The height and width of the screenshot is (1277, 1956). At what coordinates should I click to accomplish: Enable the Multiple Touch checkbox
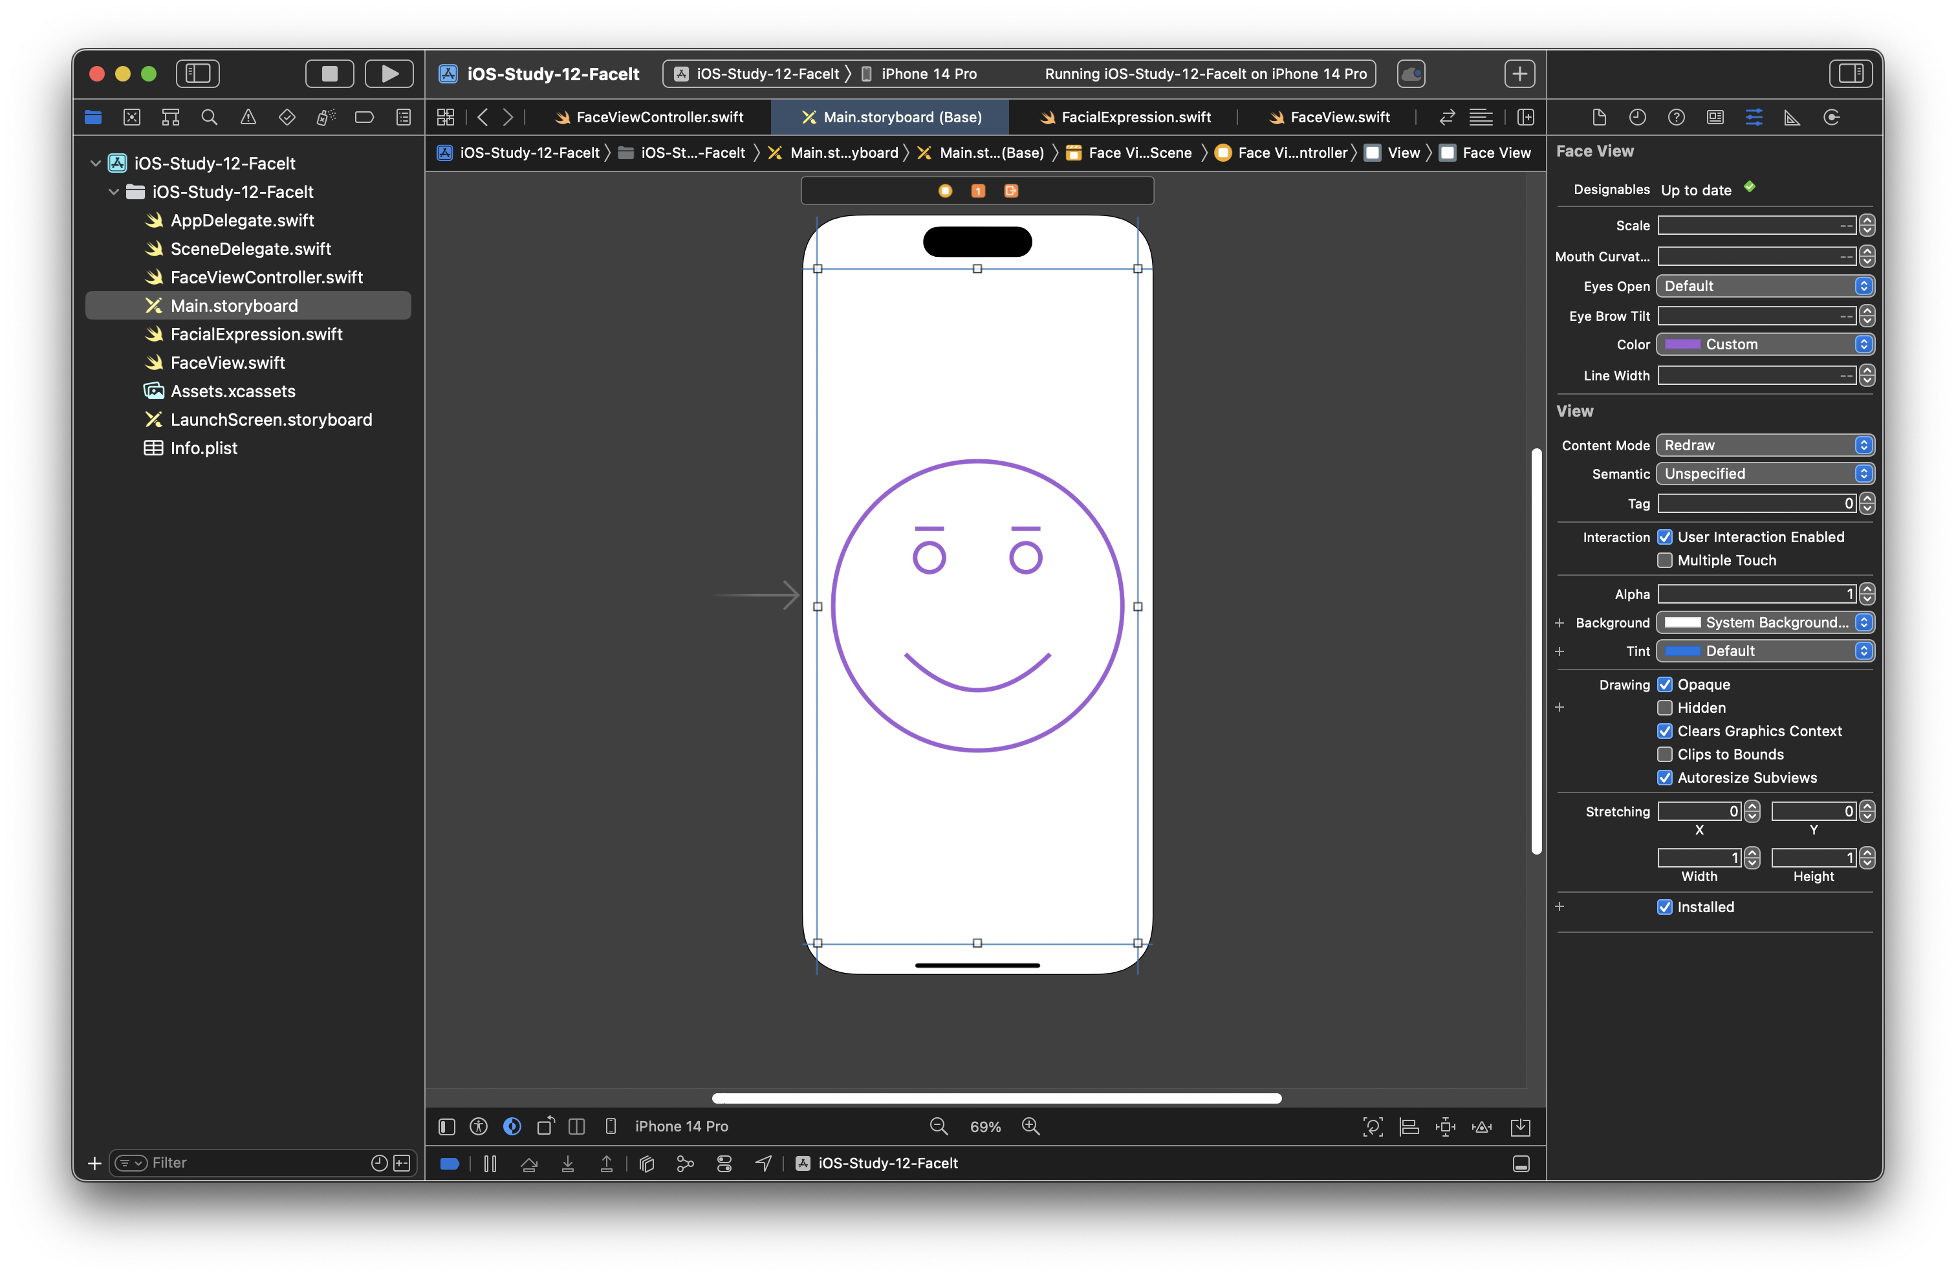coord(1664,560)
